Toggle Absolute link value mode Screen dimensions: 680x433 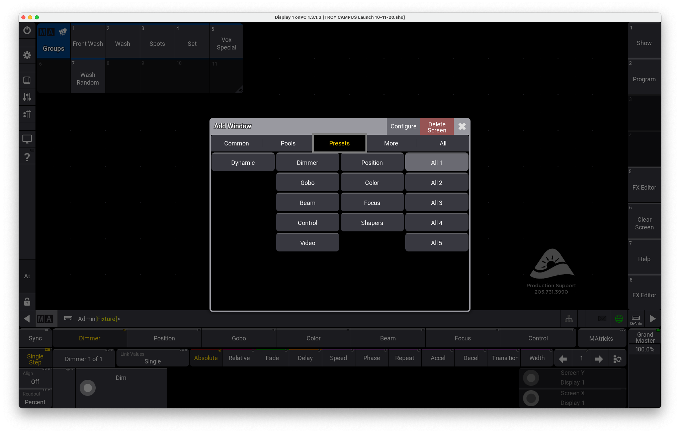(206, 358)
